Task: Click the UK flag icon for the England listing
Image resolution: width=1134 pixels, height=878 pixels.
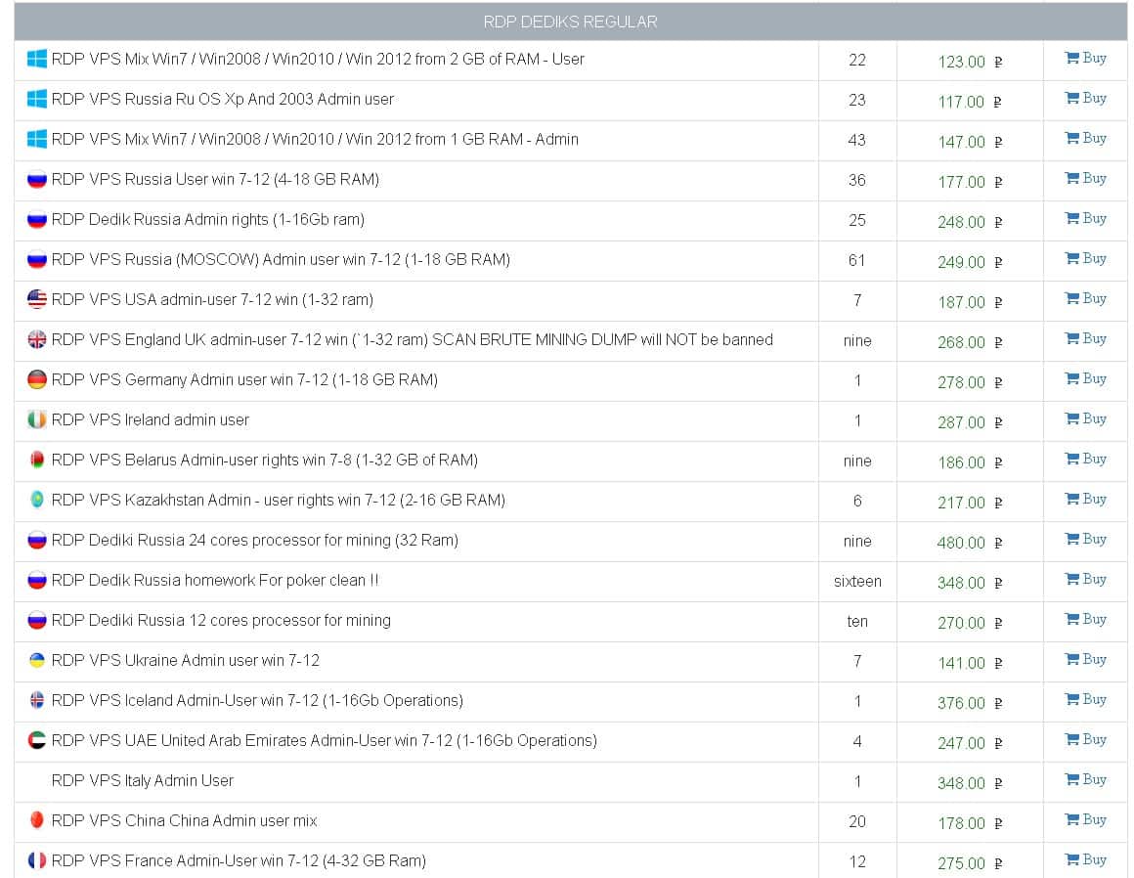Action: (x=37, y=340)
